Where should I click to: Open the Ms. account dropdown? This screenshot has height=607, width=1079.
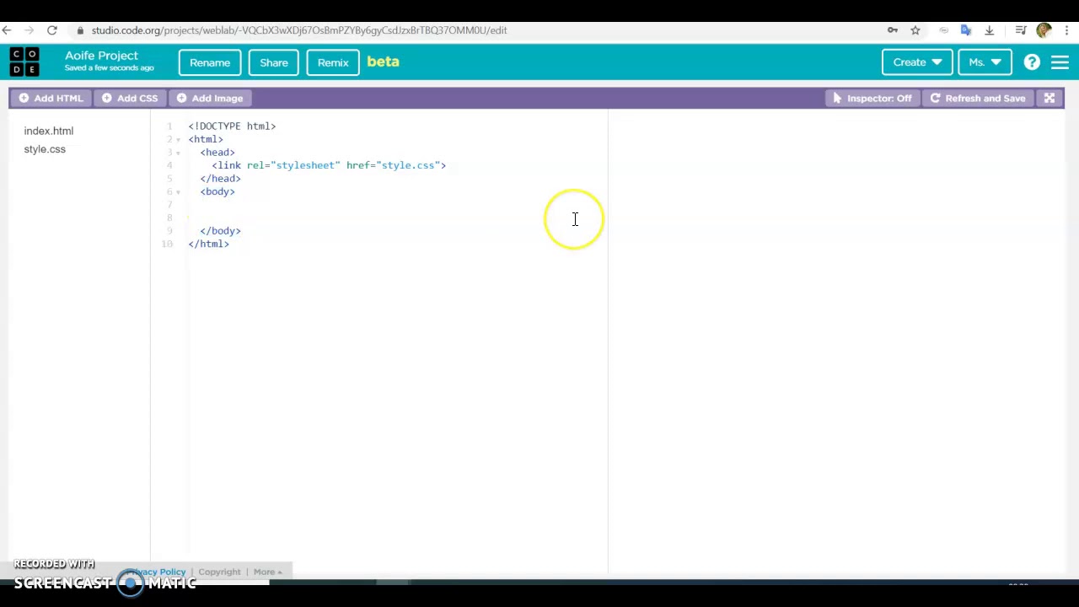click(985, 62)
